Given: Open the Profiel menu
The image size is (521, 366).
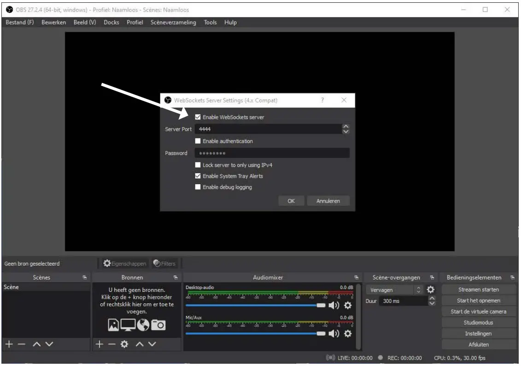Looking at the screenshot, I should tap(135, 22).
